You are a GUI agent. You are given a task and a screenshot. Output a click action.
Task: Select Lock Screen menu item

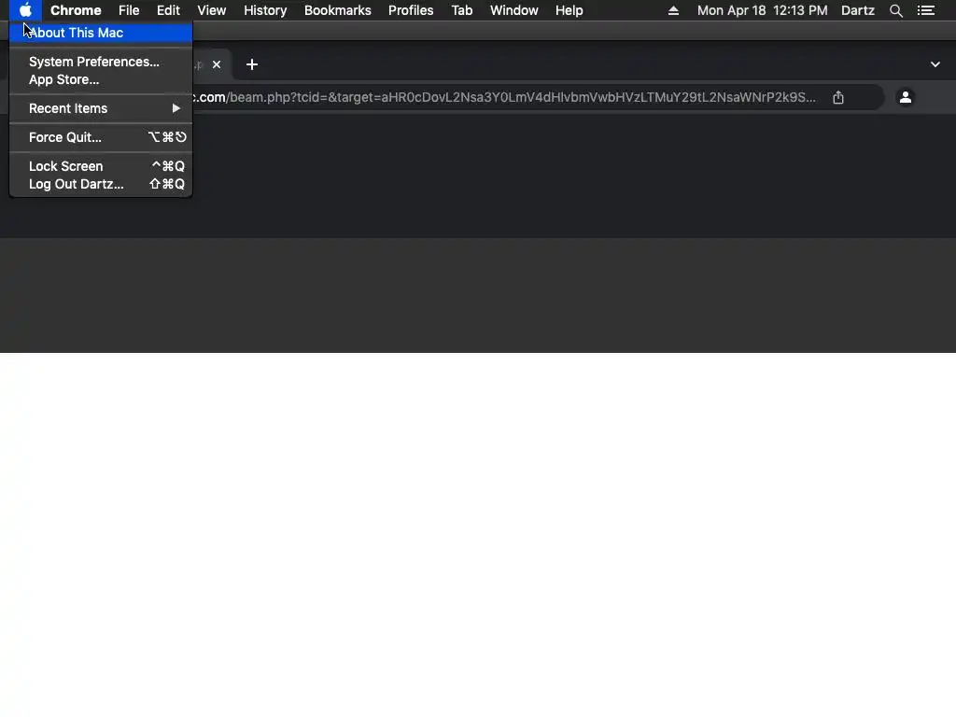coord(101,166)
